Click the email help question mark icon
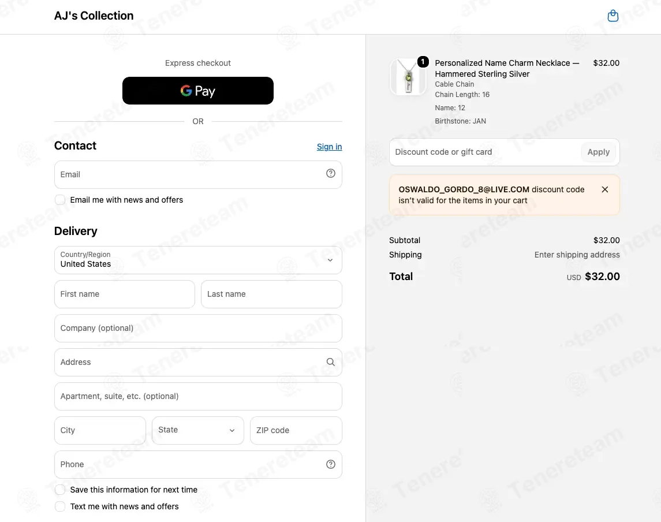This screenshot has height=522, width=661. coord(330,173)
